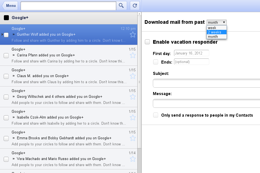Select checkbox for Vera Machado email
The image size is (260, 173).
point(6,159)
